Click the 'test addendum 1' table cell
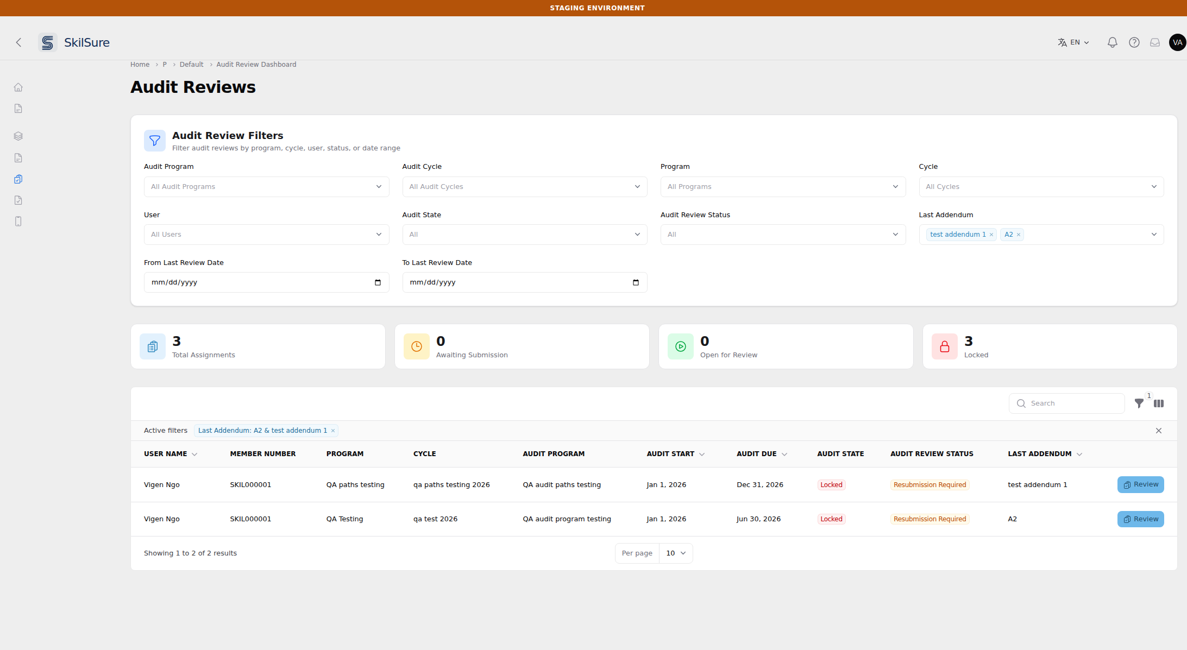 point(1037,485)
